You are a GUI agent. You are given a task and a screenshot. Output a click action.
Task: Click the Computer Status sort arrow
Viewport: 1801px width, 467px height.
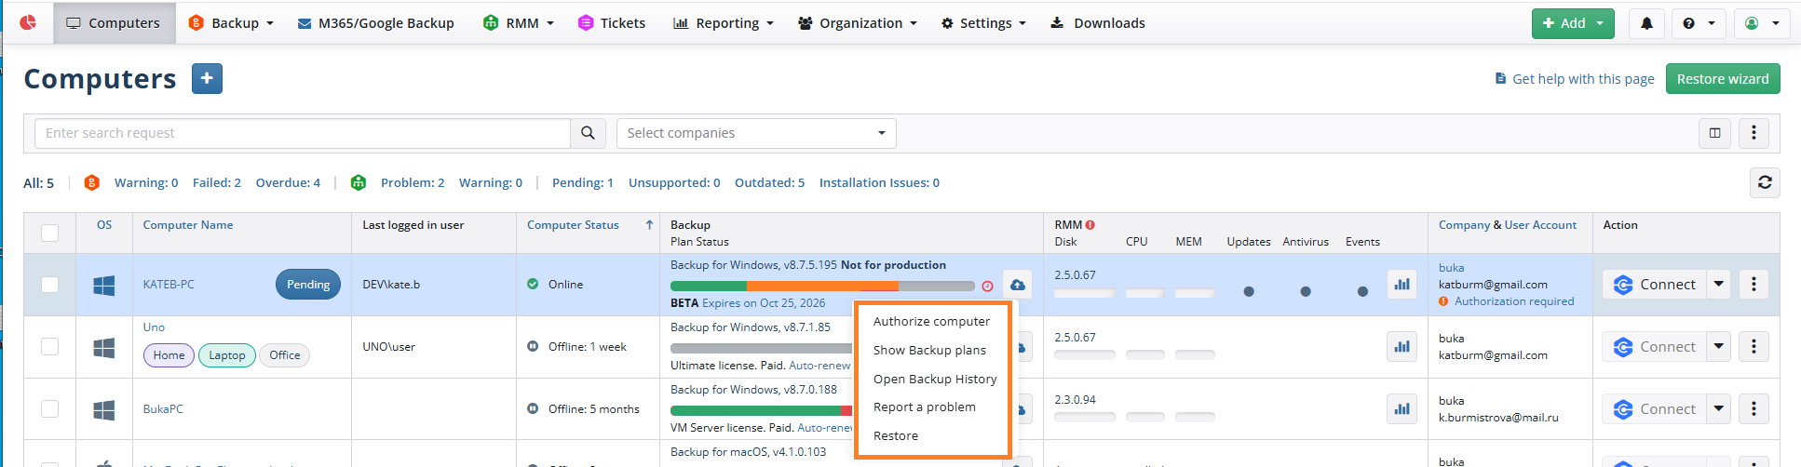[649, 225]
